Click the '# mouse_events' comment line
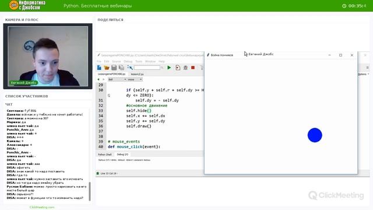This screenshot has height=210, width=373. 124,142
